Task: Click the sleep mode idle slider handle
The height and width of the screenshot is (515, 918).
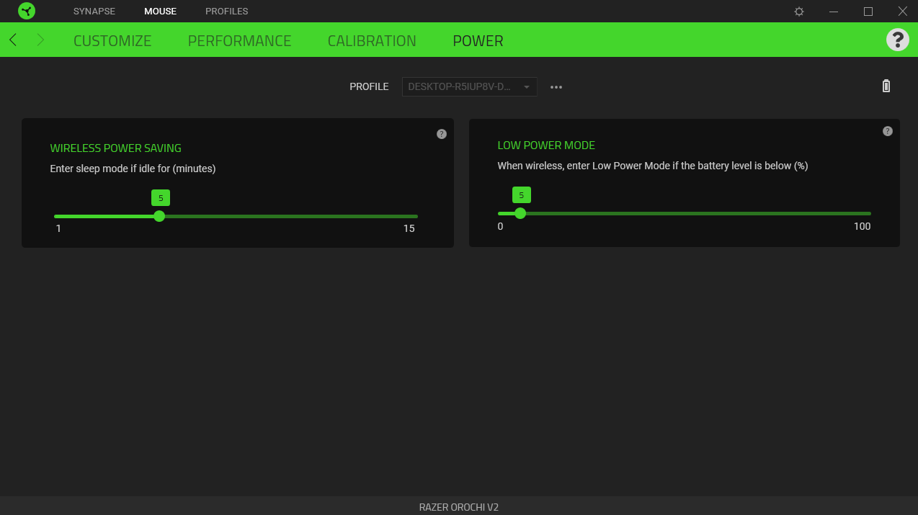Action: point(159,216)
